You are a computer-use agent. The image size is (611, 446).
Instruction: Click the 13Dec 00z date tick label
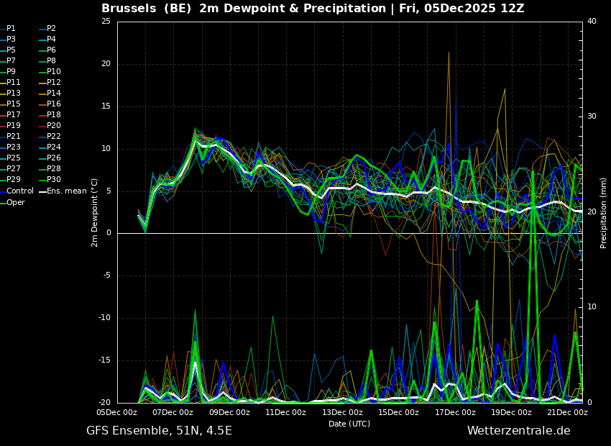point(342,413)
